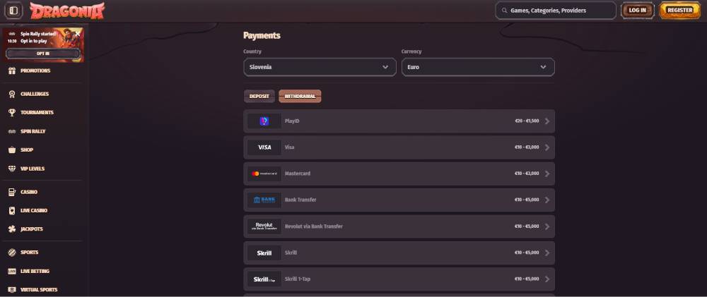This screenshot has width=707, height=297.
Task: Select the Withdrawal tab
Action: tap(300, 96)
